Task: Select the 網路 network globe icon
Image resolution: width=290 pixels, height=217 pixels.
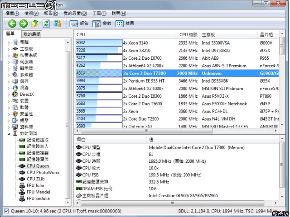Action: (x=15, y=88)
